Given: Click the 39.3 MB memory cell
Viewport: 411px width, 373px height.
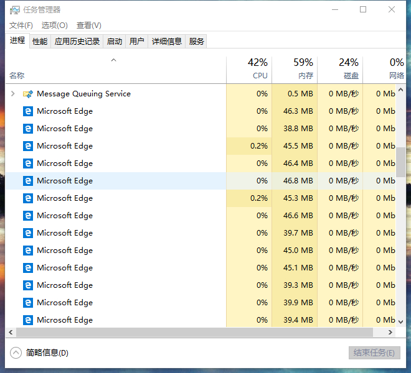Looking at the screenshot, I should point(295,285).
